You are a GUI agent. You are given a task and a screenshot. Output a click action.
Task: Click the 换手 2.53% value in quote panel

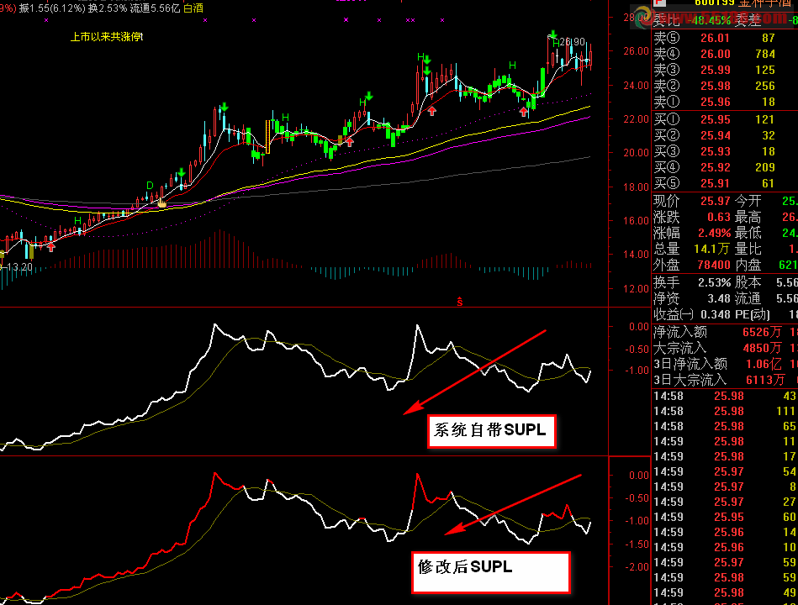click(714, 282)
